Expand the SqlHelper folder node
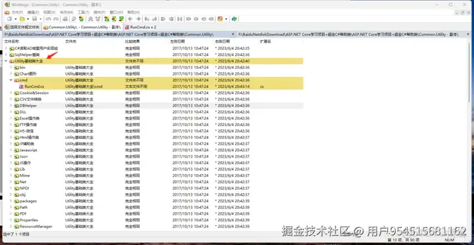 [6, 55]
